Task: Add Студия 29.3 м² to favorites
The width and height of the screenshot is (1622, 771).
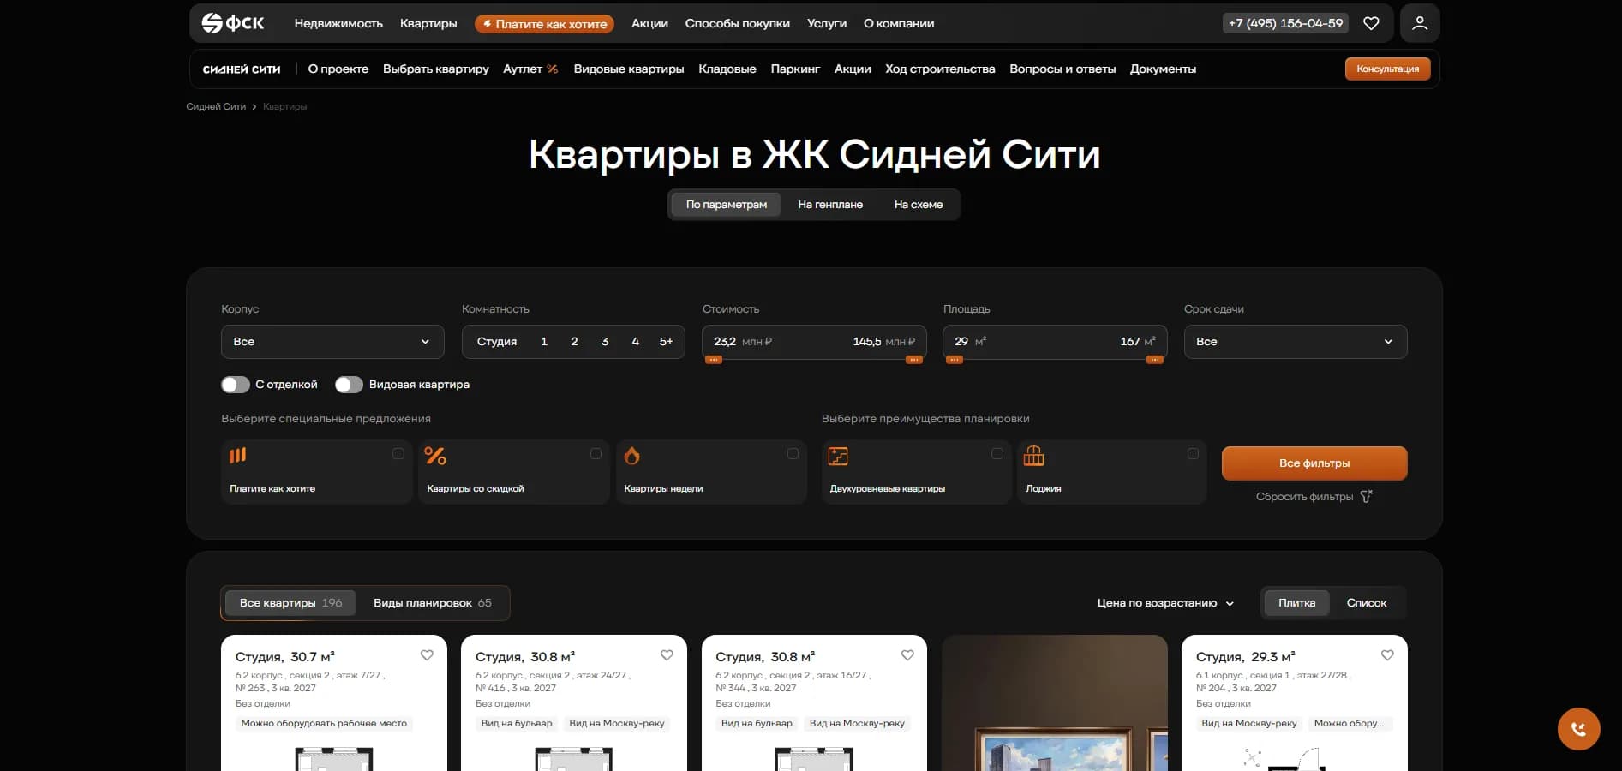Action: click(1387, 655)
